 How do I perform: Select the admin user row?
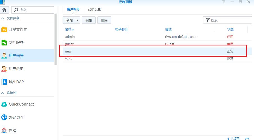pos(157,37)
